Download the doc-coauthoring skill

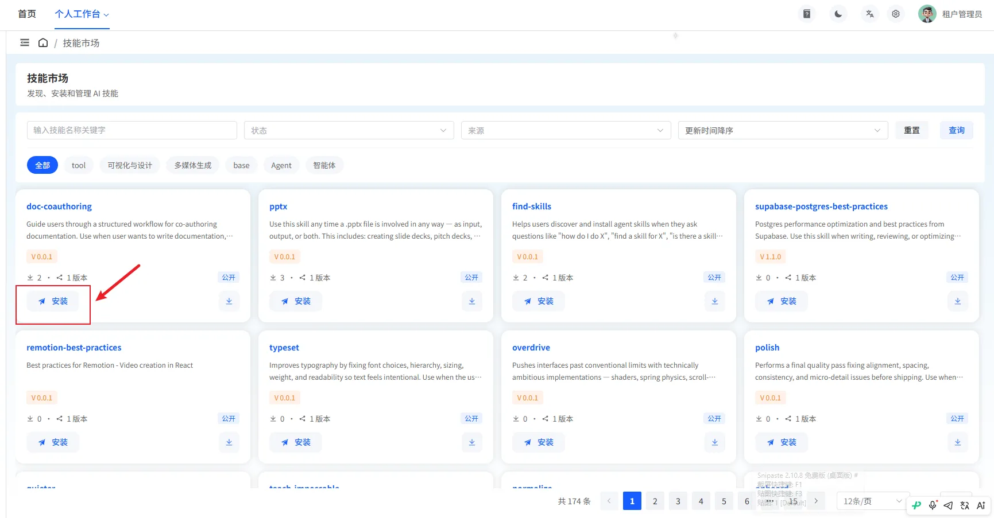[x=229, y=301]
